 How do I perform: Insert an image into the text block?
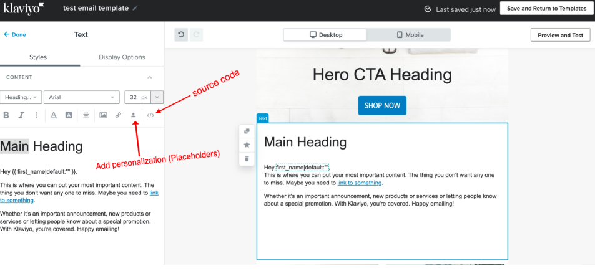click(103, 115)
